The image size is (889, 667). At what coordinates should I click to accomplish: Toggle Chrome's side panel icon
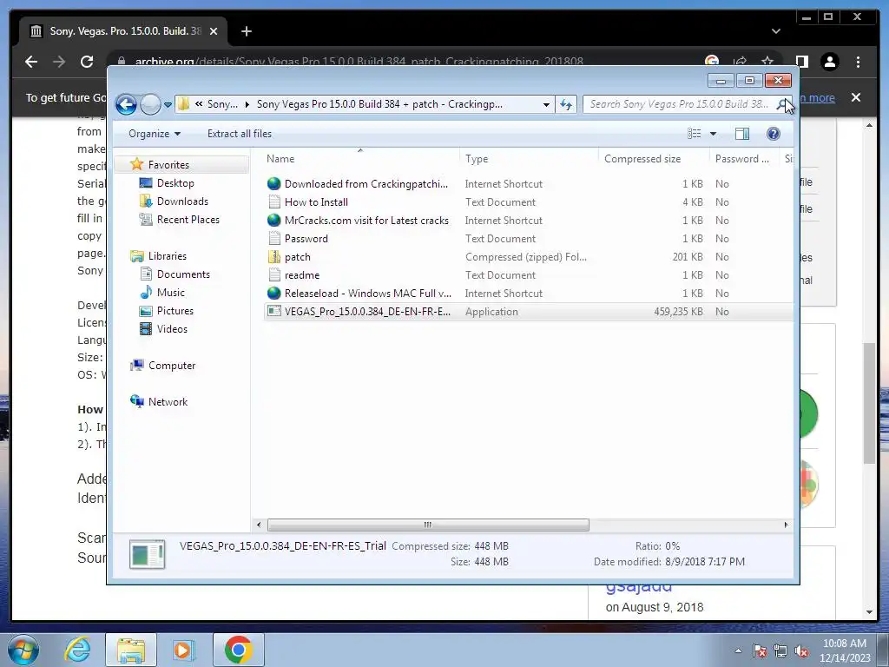coord(801,62)
